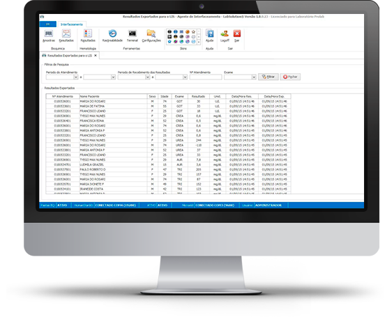Click the result value 7,8
The width and height of the screenshot is (385, 324).
198,160
